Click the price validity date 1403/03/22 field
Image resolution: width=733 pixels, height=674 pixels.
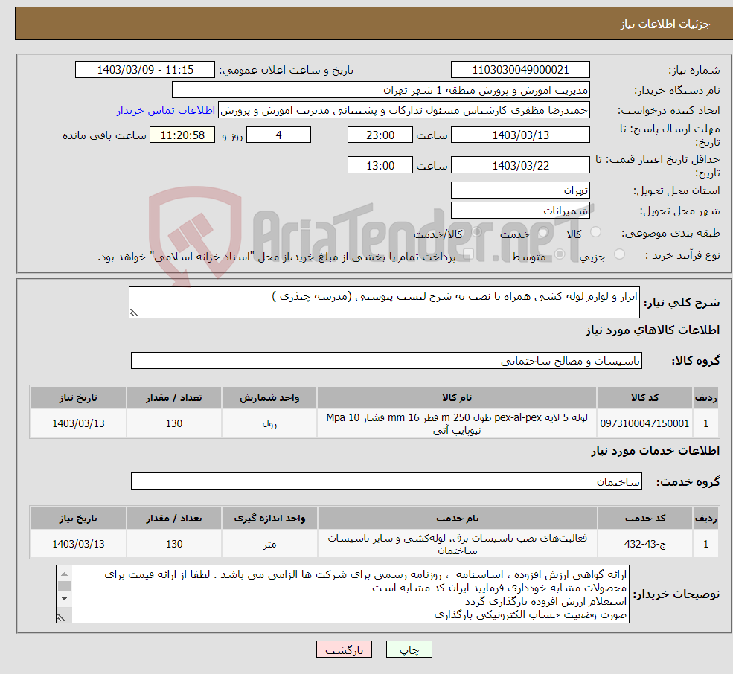(x=520, y=165)
